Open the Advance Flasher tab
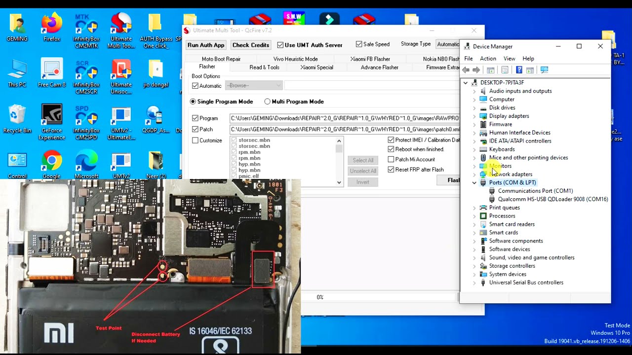The height and width of the screenshot is (355, 632). click(379, 68)
